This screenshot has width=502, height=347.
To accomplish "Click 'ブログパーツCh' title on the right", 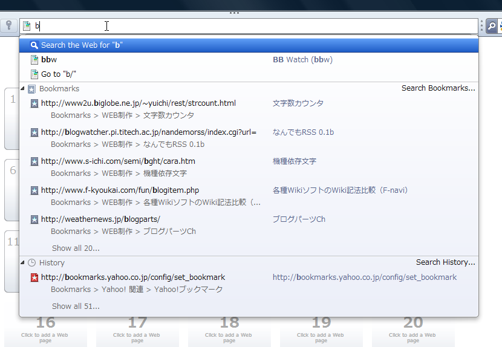I will click(x=299, y=219).
